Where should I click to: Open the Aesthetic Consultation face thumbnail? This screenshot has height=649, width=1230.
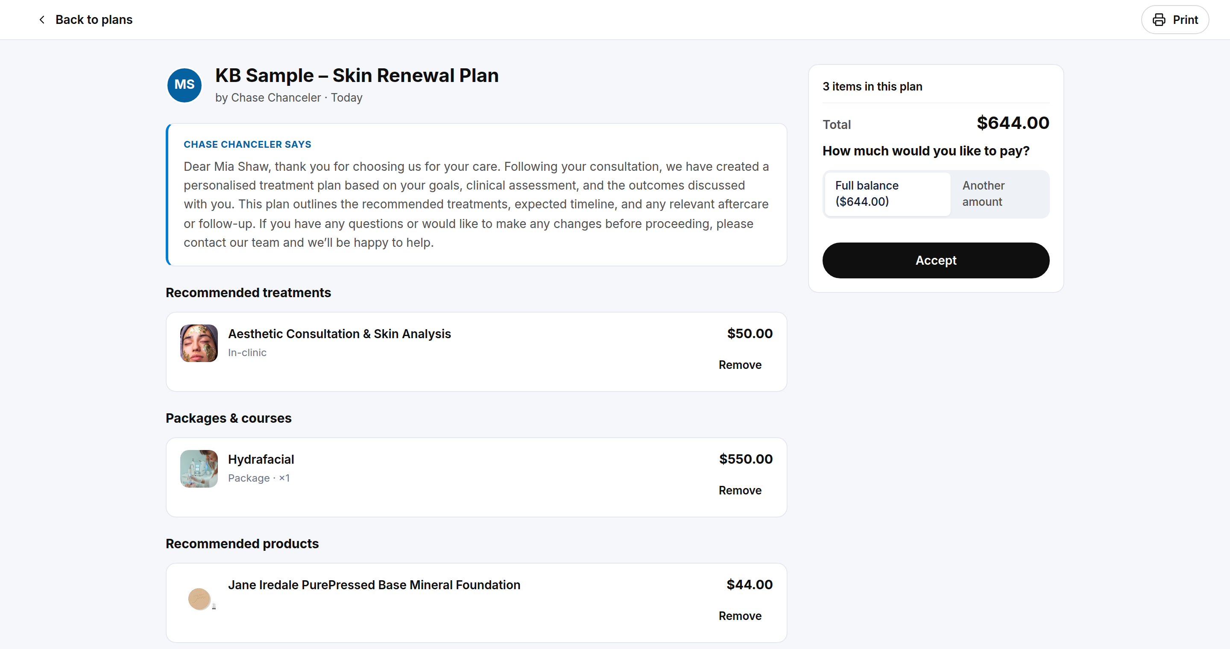pos(199,343)
